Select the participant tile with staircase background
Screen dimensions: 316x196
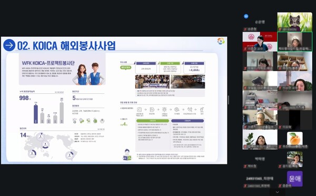(x=260, y=120)
